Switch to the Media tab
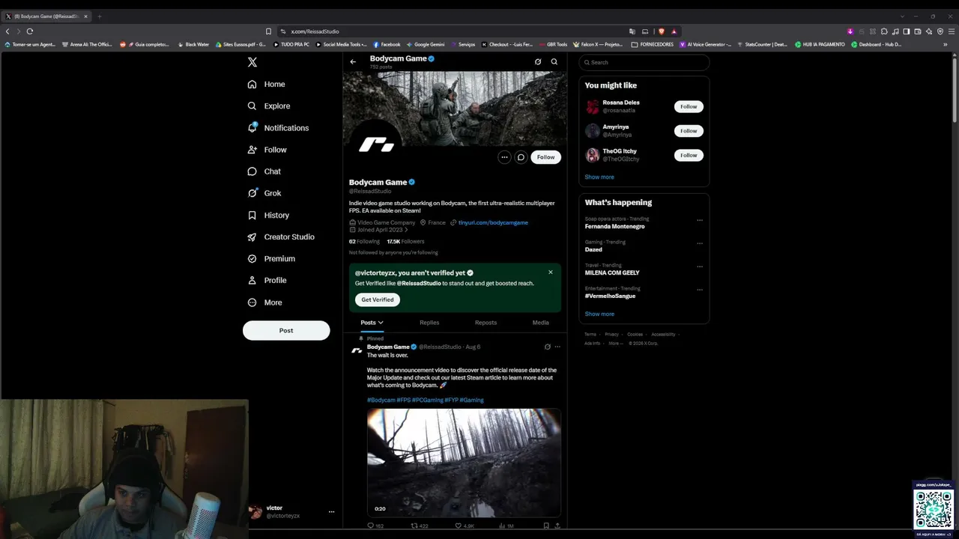 (540, 323)
